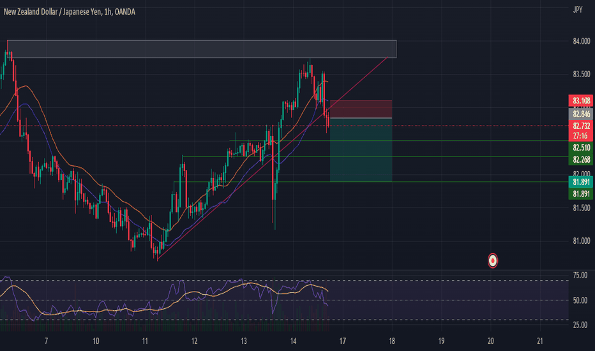This screenshot has height=351, width=595.
Task: Click date label 21 on time axis
Action: (540, 341)
